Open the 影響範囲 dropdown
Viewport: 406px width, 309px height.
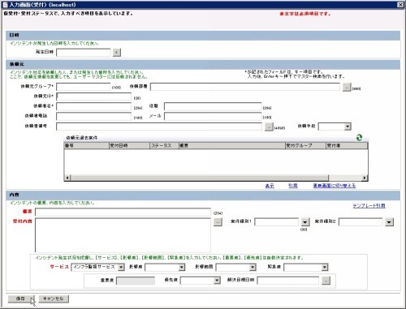coord(253,268)
